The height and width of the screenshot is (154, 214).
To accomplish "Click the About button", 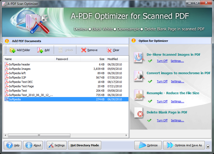I will click(x=33, y=145).
